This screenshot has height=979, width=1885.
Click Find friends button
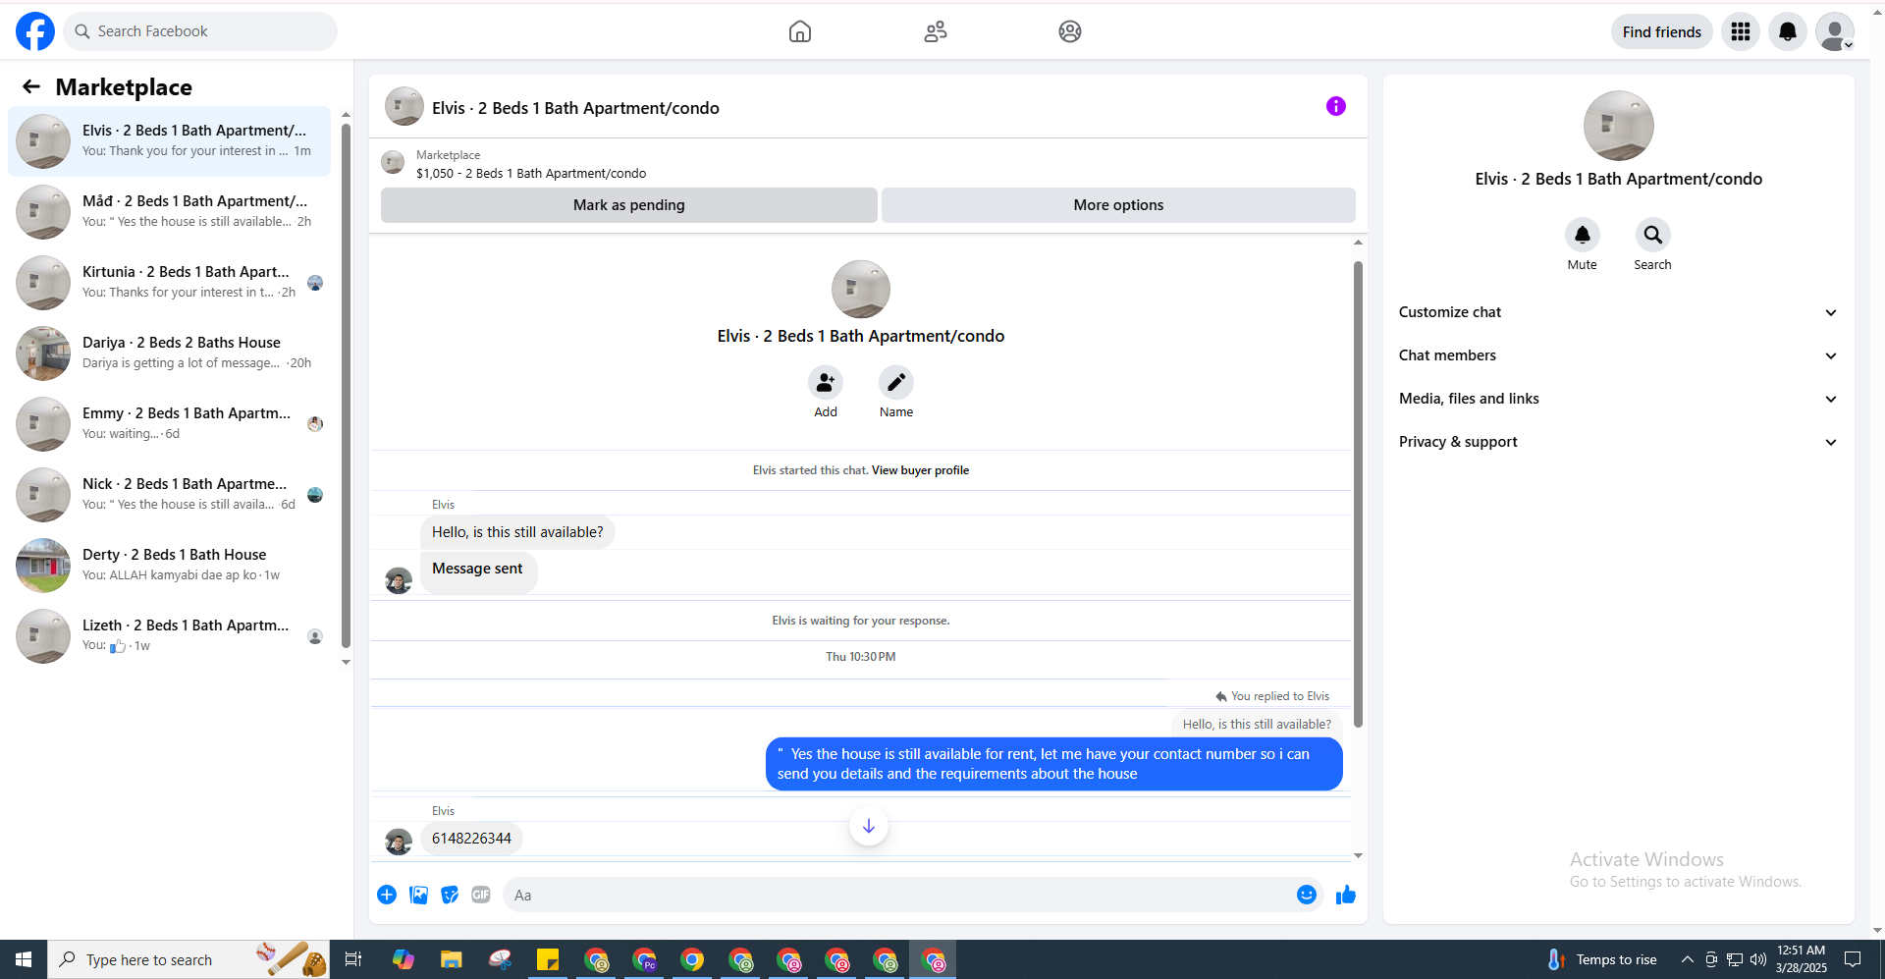[1662, 31]
